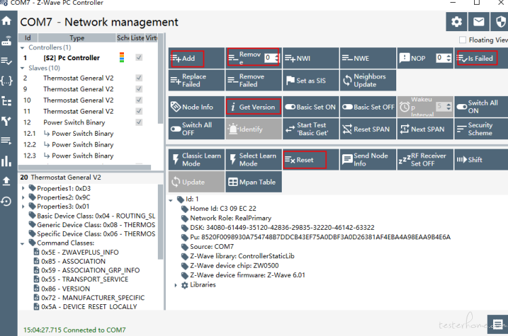
Task: Open Security Scheme
Action: click(481, 128)
